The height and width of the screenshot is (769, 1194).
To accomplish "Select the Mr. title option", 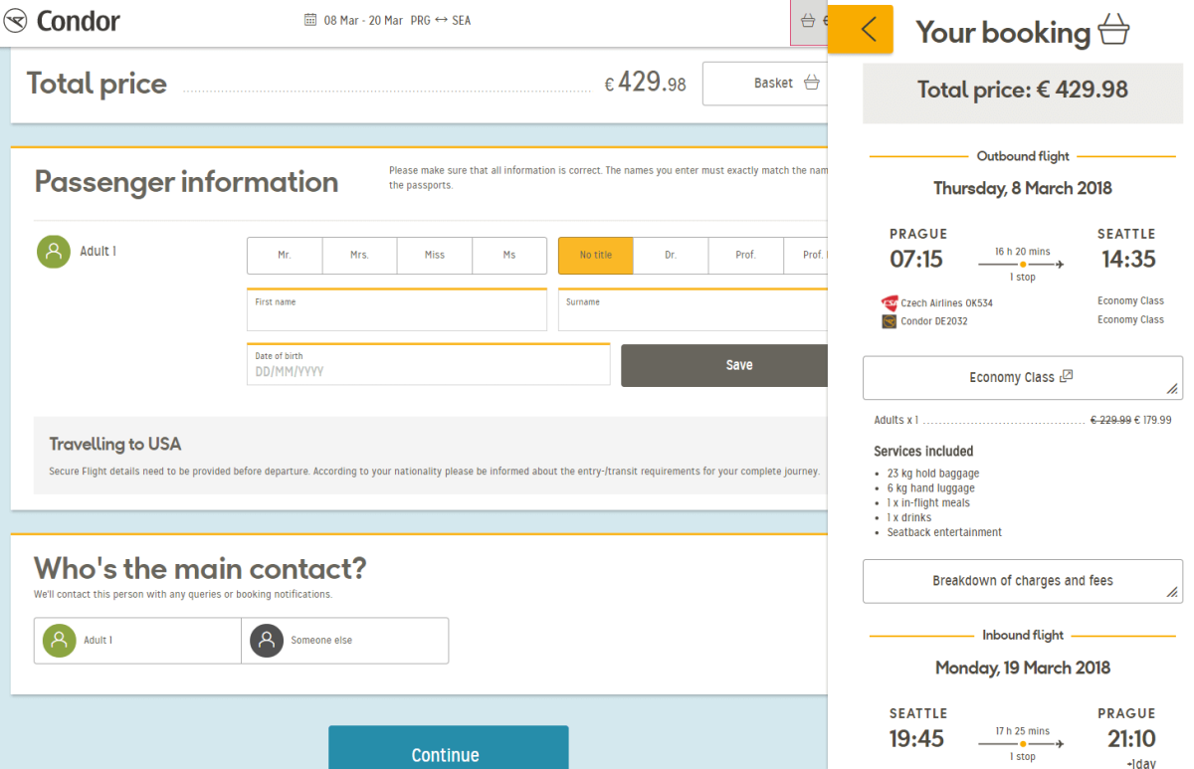I will tap(285, 256).
